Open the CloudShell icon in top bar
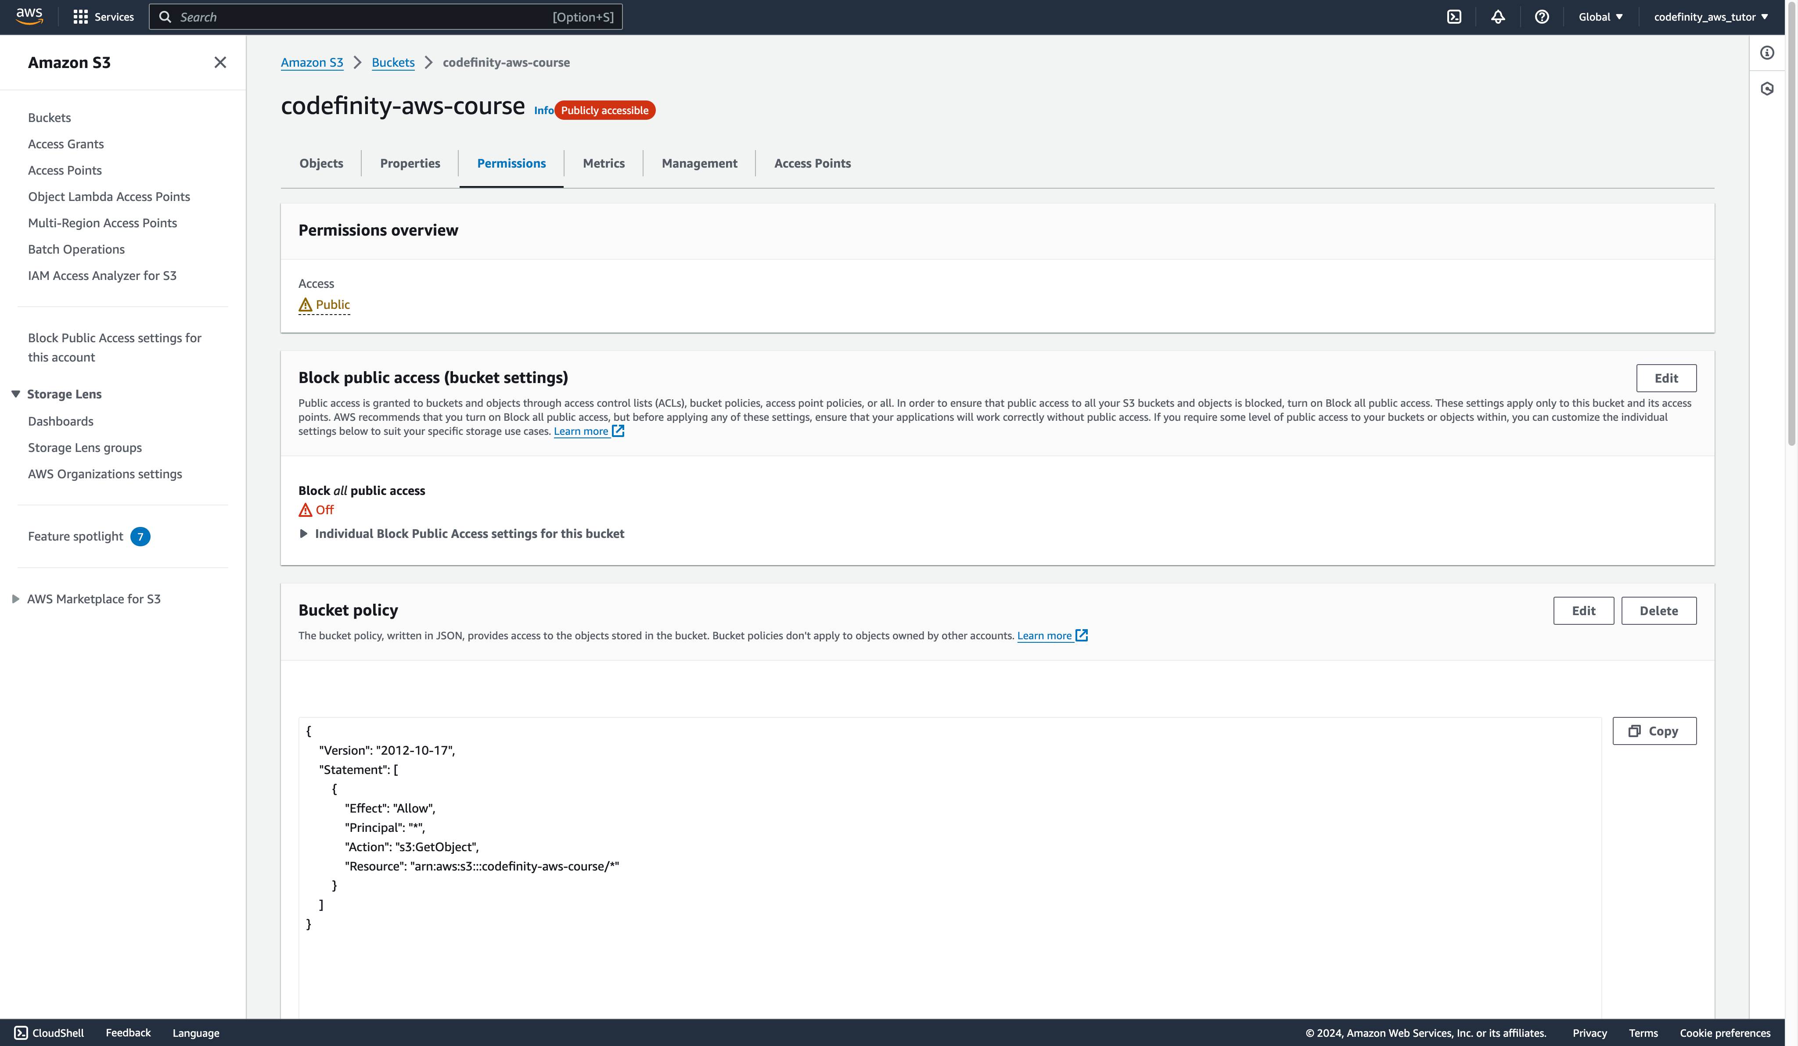 pyautogui.click(x=1454, y=16)
